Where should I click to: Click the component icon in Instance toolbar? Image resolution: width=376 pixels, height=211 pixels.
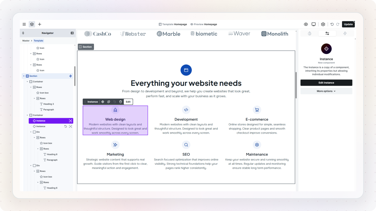tap(103, 102)
